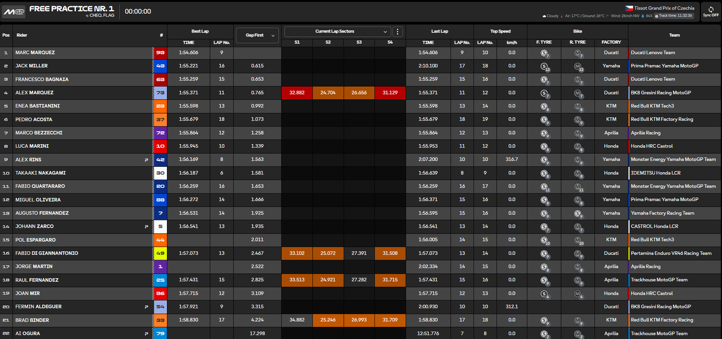Click the Cloudy weather icon

pyautogui.click(x=545, y=16)
